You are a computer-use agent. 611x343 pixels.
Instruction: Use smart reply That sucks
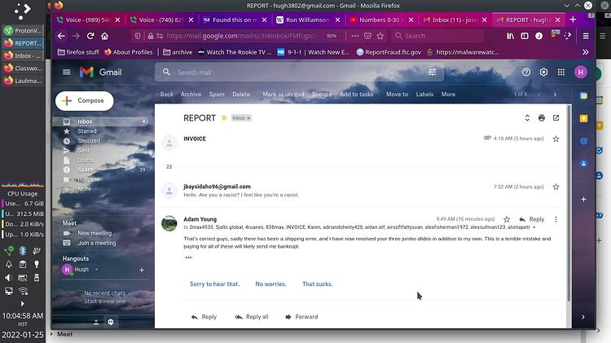(x=318, y=284)
